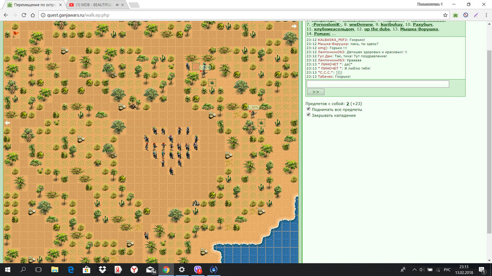Open clock showing 23:13 13.02.2018

[464, 270]
